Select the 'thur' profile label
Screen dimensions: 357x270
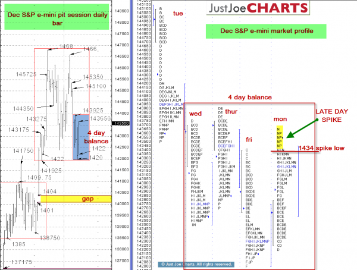(x=232, y=111)
